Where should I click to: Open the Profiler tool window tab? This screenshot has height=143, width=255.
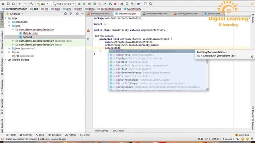71,135
